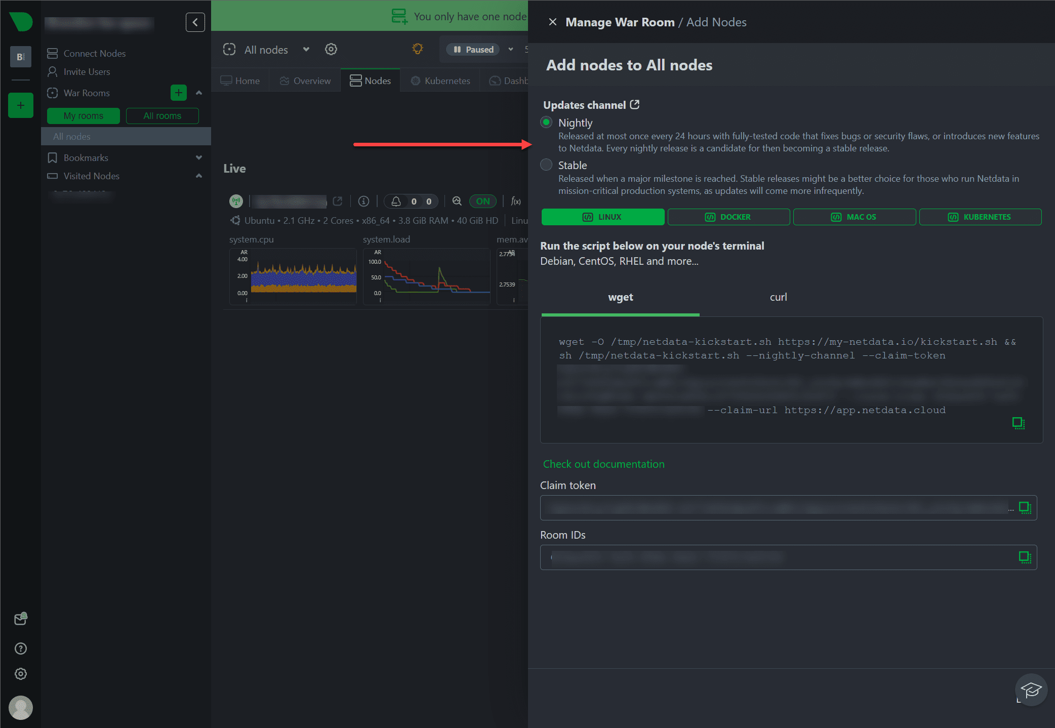Click the green plus next to War Rooms

pos(178,93)
